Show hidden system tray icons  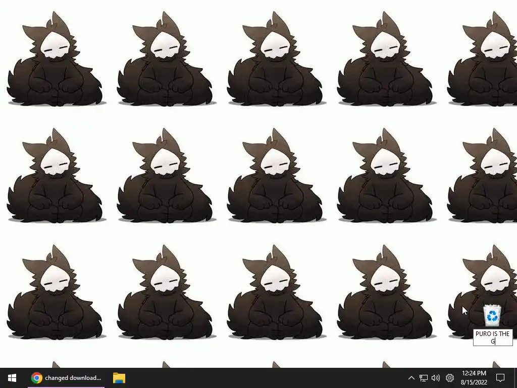click(411, 378)
